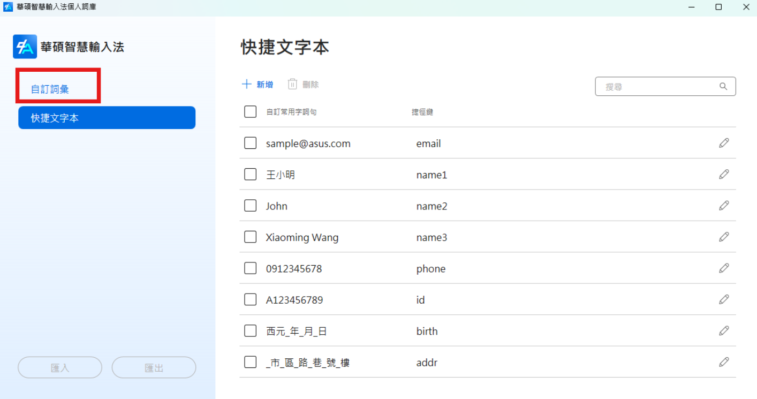Minimize the 華碩智慧輸入法個人詞庫 window
The height and width of the screenshot is (399, 757).
pos(691,7)
